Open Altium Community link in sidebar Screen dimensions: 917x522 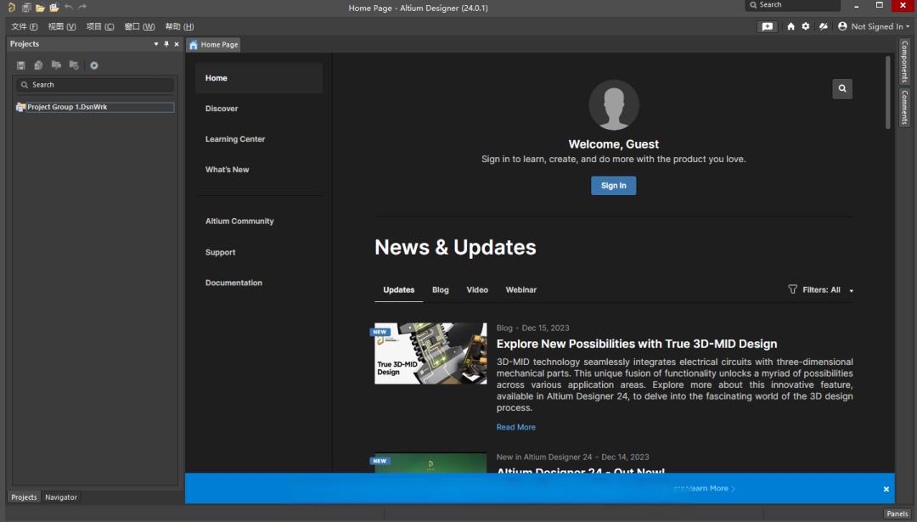239,221
